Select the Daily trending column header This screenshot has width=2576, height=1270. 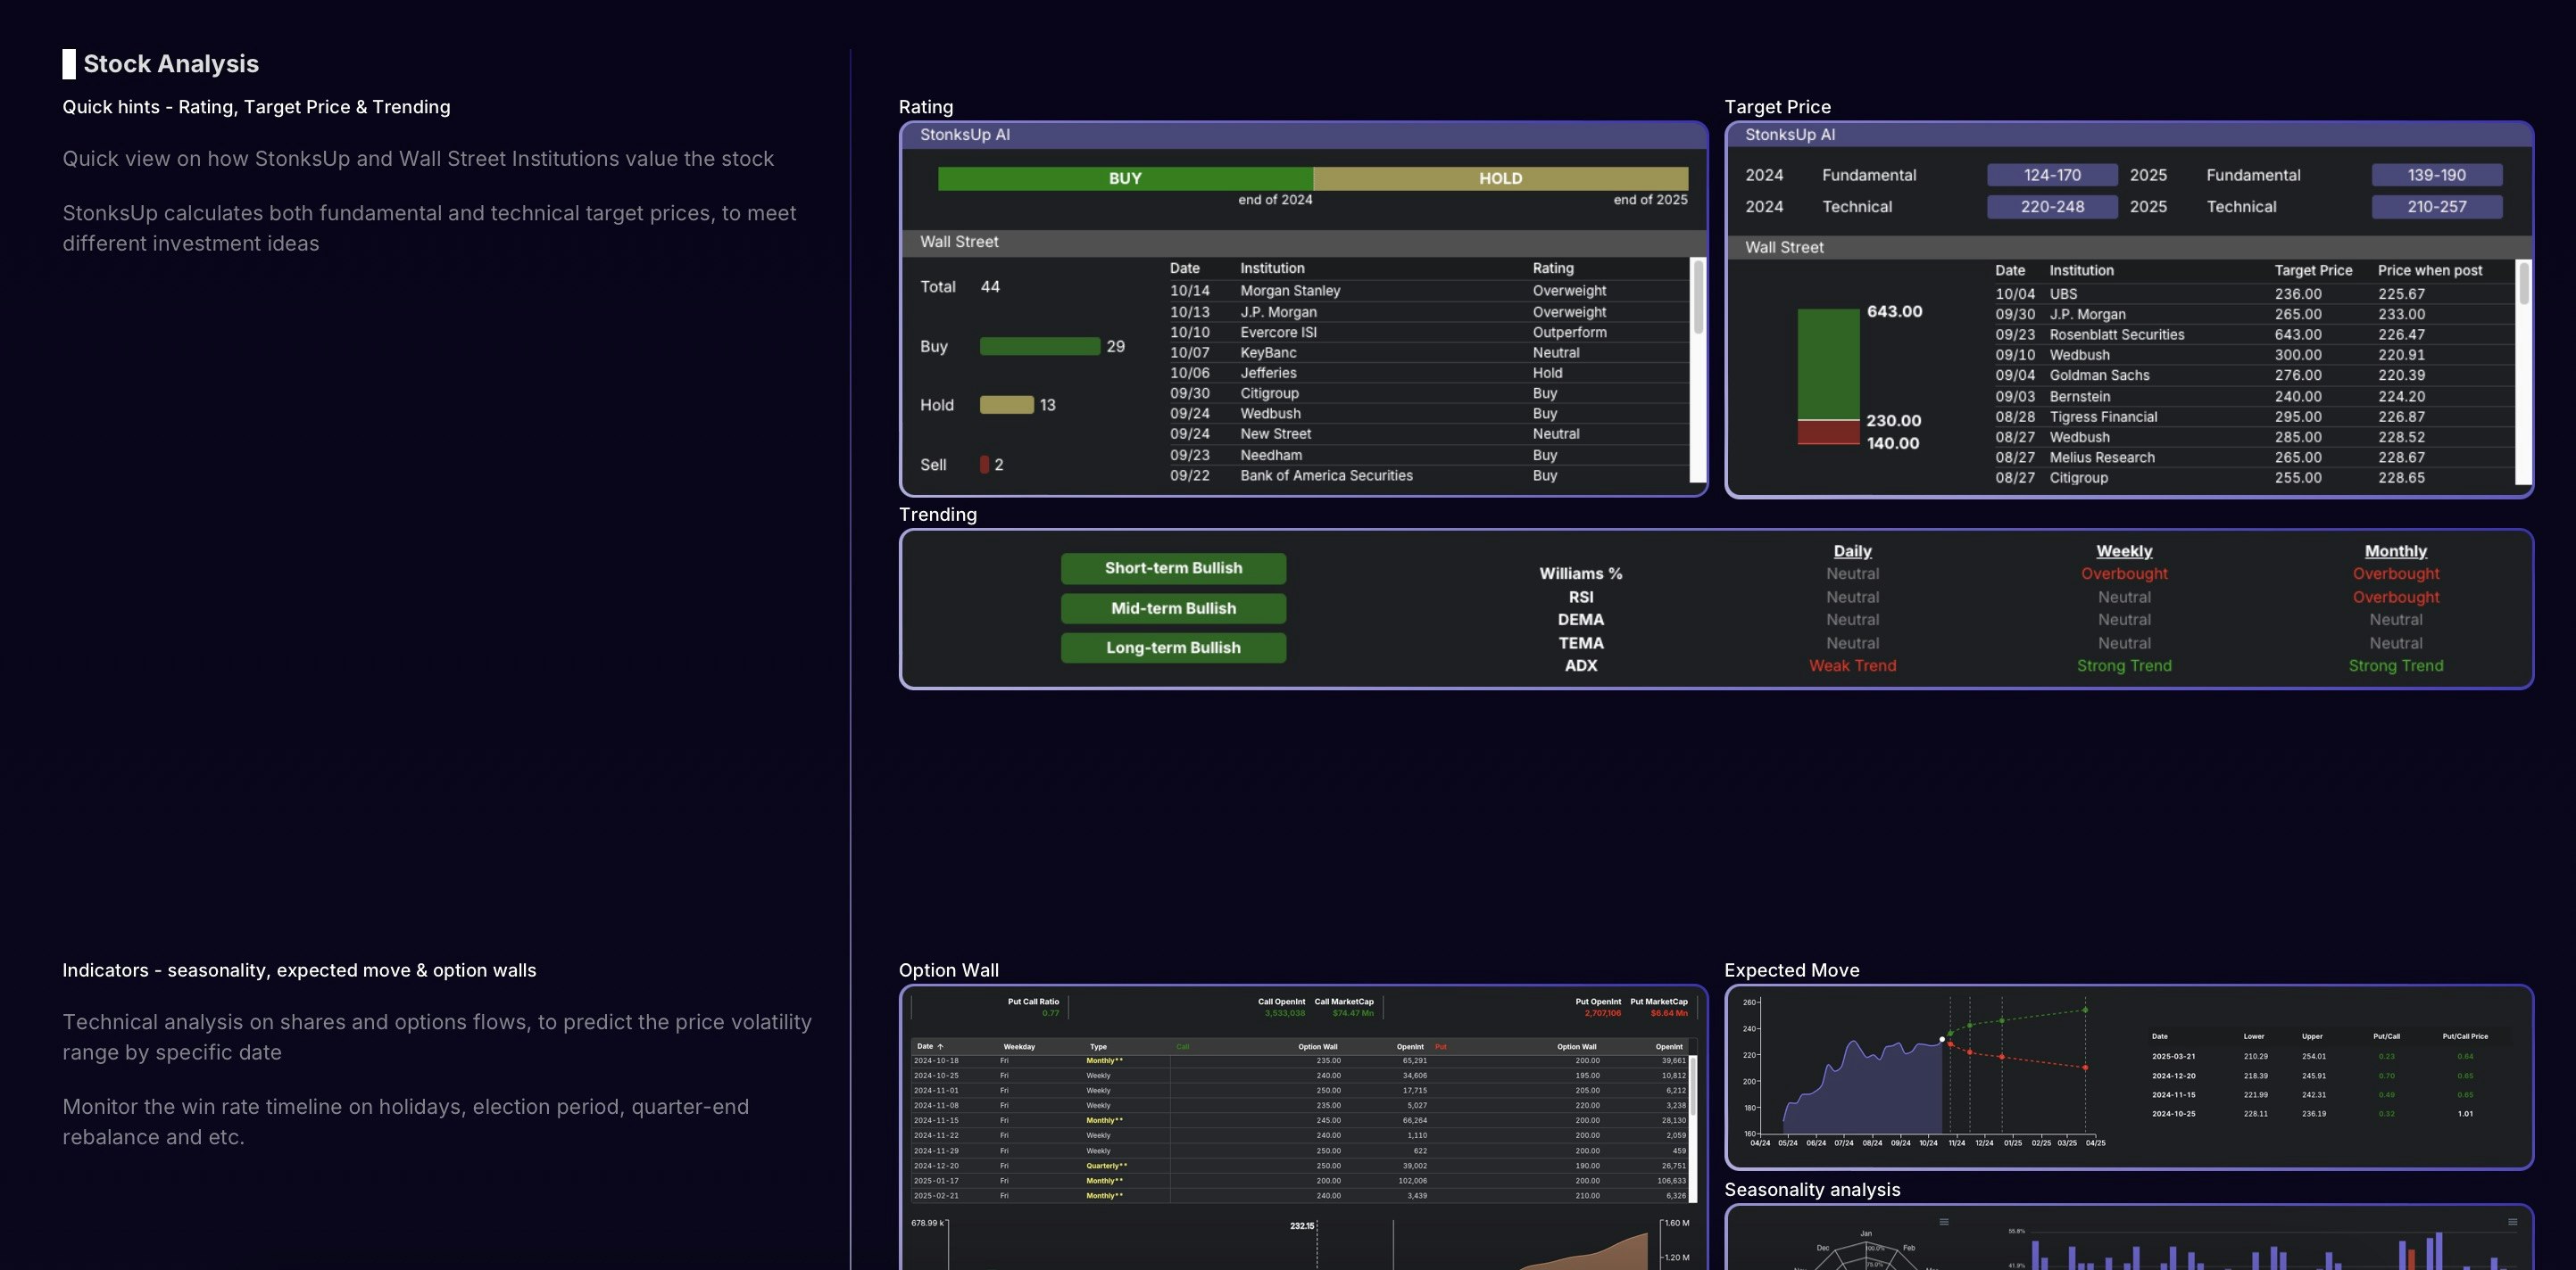pos(1852,551)
